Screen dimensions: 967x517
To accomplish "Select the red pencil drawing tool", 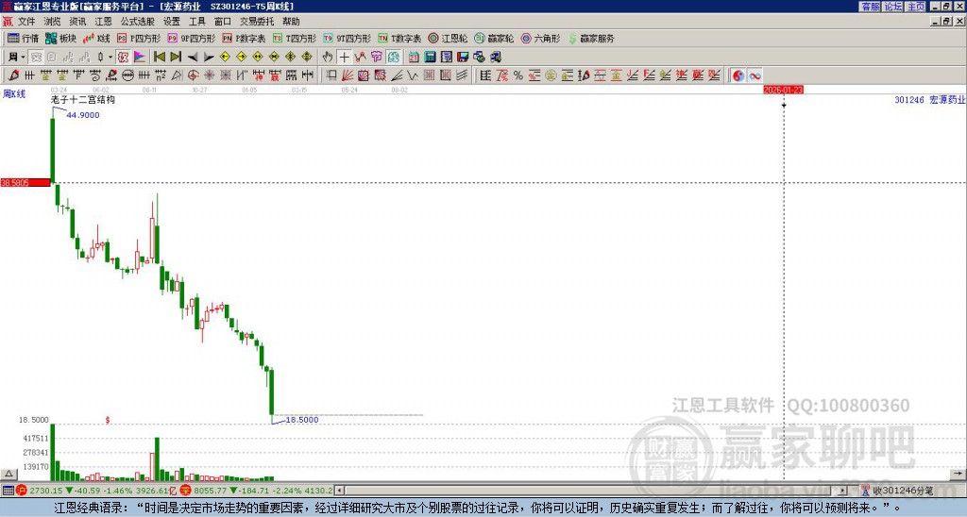I will point(13,75).
